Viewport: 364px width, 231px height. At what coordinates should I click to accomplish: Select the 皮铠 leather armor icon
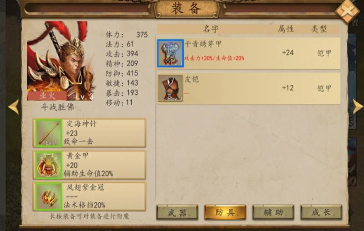point(170,88)
